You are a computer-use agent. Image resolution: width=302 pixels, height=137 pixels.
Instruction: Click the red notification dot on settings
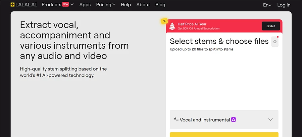coord(278,37)
